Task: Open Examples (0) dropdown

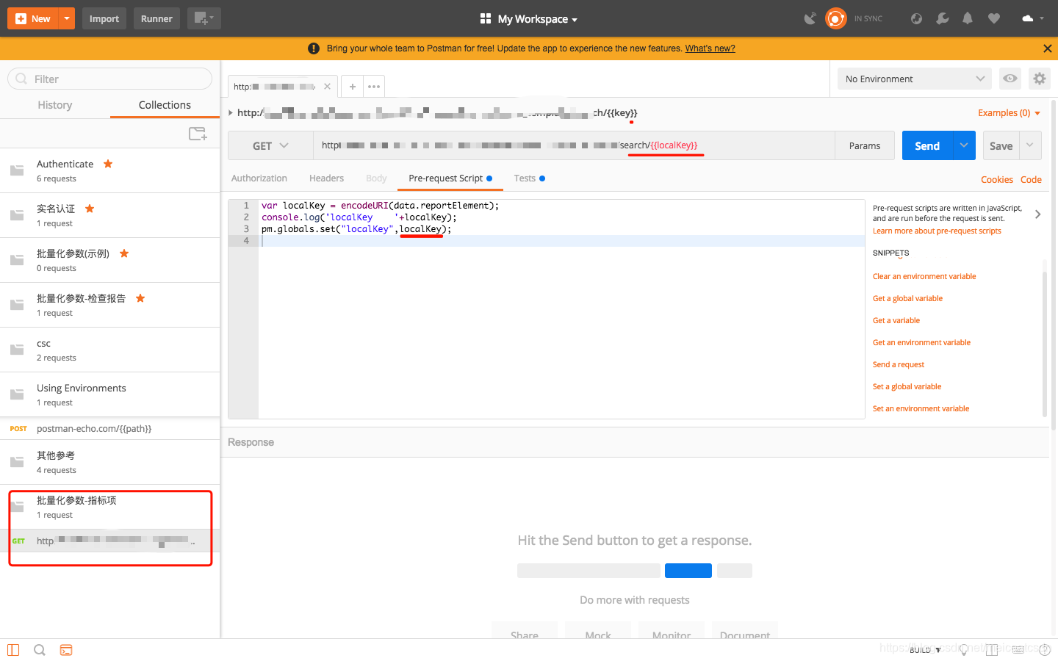Action: pos(1009,113)
